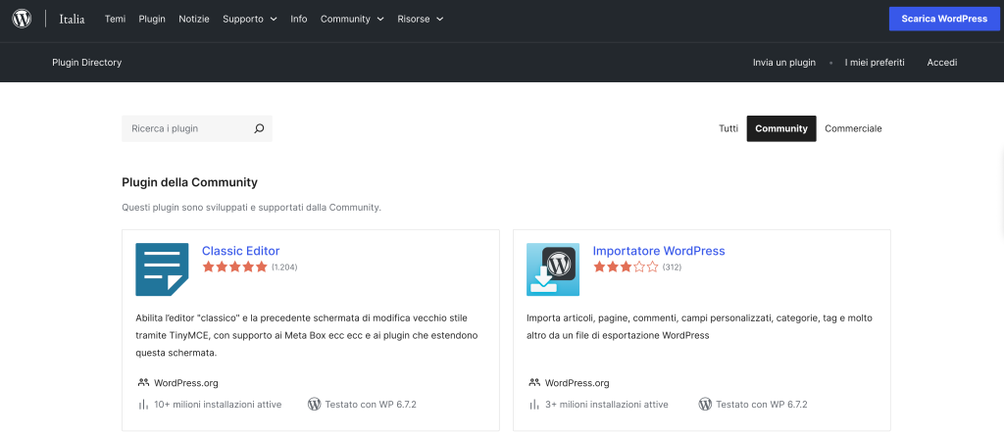1004x436 pixels.
Task: Click Classic Editor five-star rating
Action: (x=234, y=266)
